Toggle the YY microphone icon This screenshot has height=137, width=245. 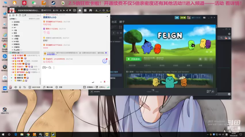20,87
